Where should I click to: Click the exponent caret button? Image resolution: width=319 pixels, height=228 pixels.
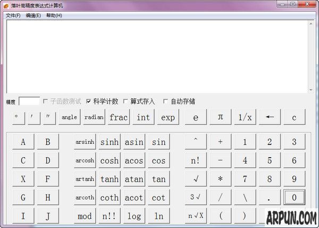click(x=196, y=142)
